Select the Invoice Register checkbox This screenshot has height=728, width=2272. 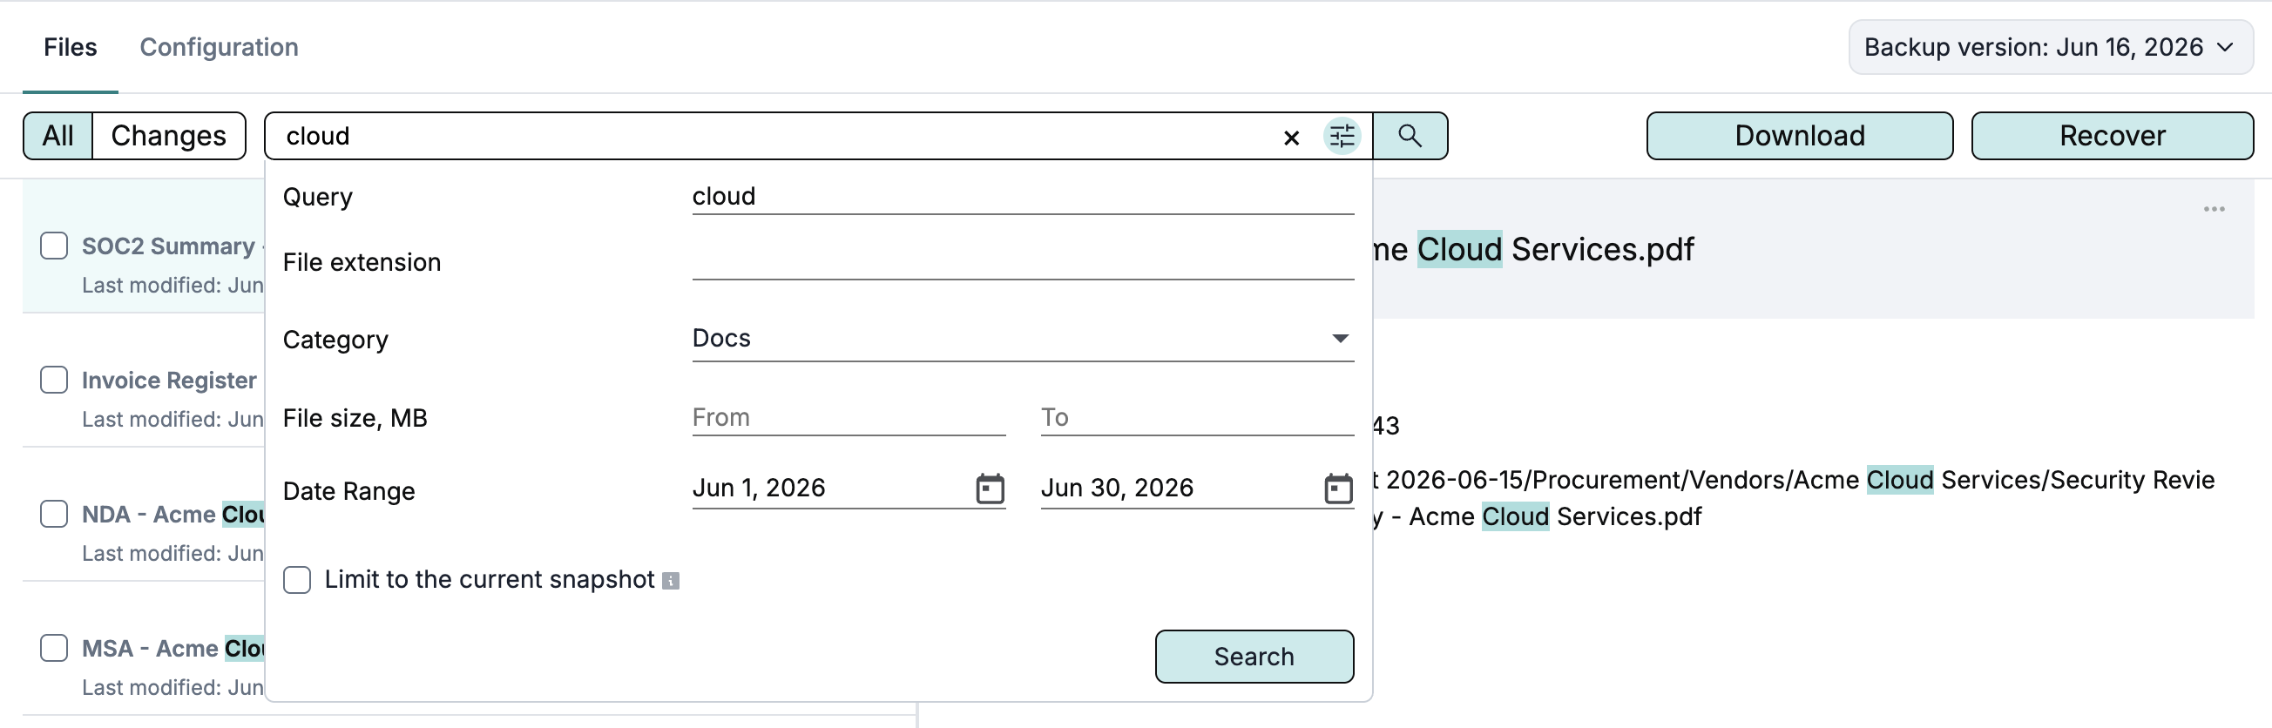click(54, 380)
